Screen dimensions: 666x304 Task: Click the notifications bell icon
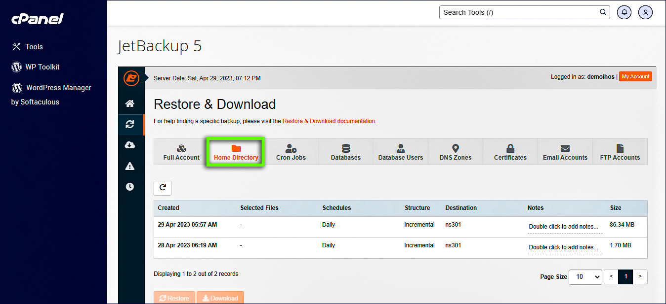click(624, 12)
